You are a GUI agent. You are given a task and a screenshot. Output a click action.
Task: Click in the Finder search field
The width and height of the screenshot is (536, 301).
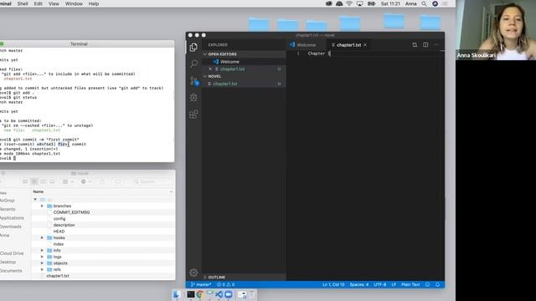(x=152, y=181)
